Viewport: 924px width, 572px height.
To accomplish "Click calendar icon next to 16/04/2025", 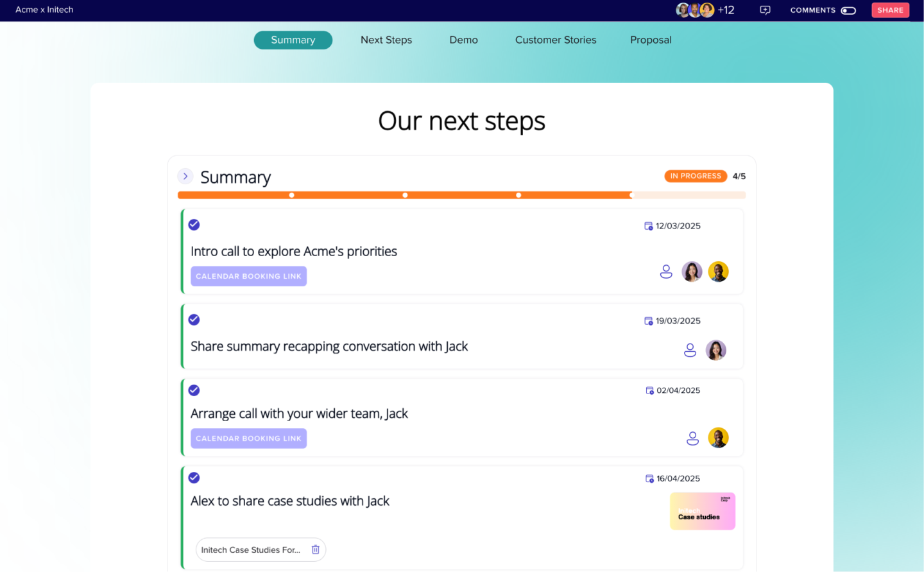I will [x=649, y=479].
